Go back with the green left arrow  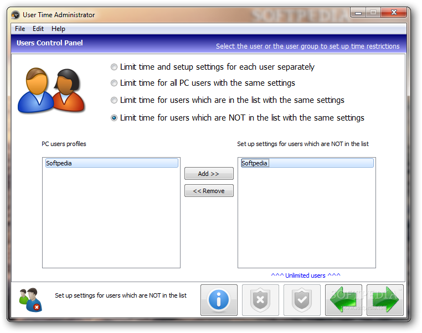point(343,300)
